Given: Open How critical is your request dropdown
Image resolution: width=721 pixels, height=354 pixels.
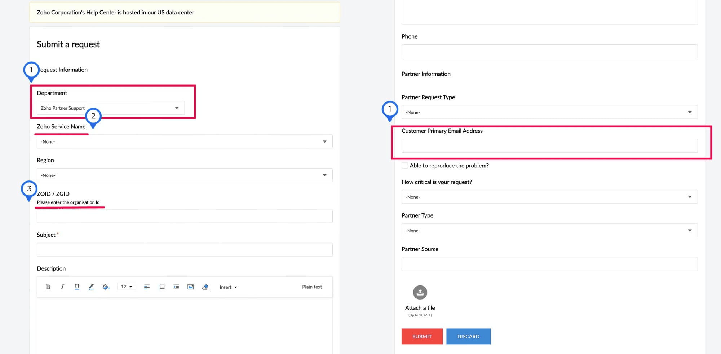Looking at the screenshot, I should [x=549, y=197].
